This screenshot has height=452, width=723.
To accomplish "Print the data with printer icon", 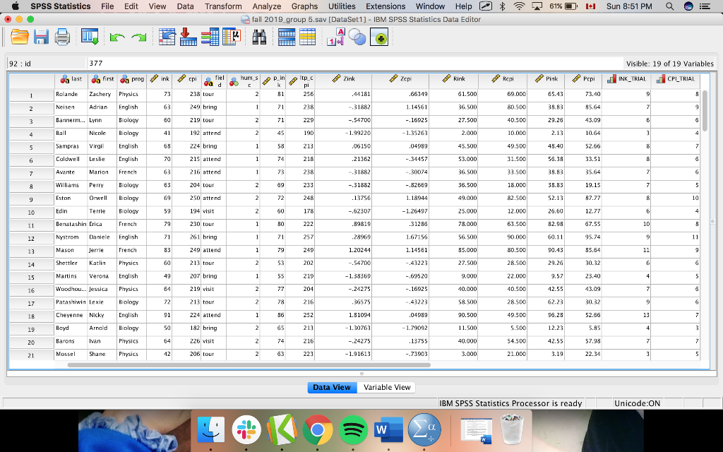I will click(62, 37).
